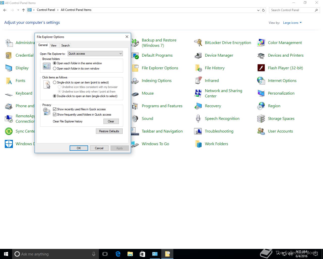Open the Mouse settings icon
The width and height of the screenshot is (323, 259).
[135, 93]
